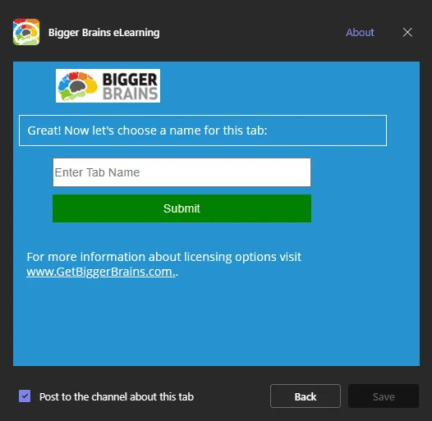Click the green Submit button
Image resolution: width=432 pixels, height=421 pixels.
coord(182,208)
